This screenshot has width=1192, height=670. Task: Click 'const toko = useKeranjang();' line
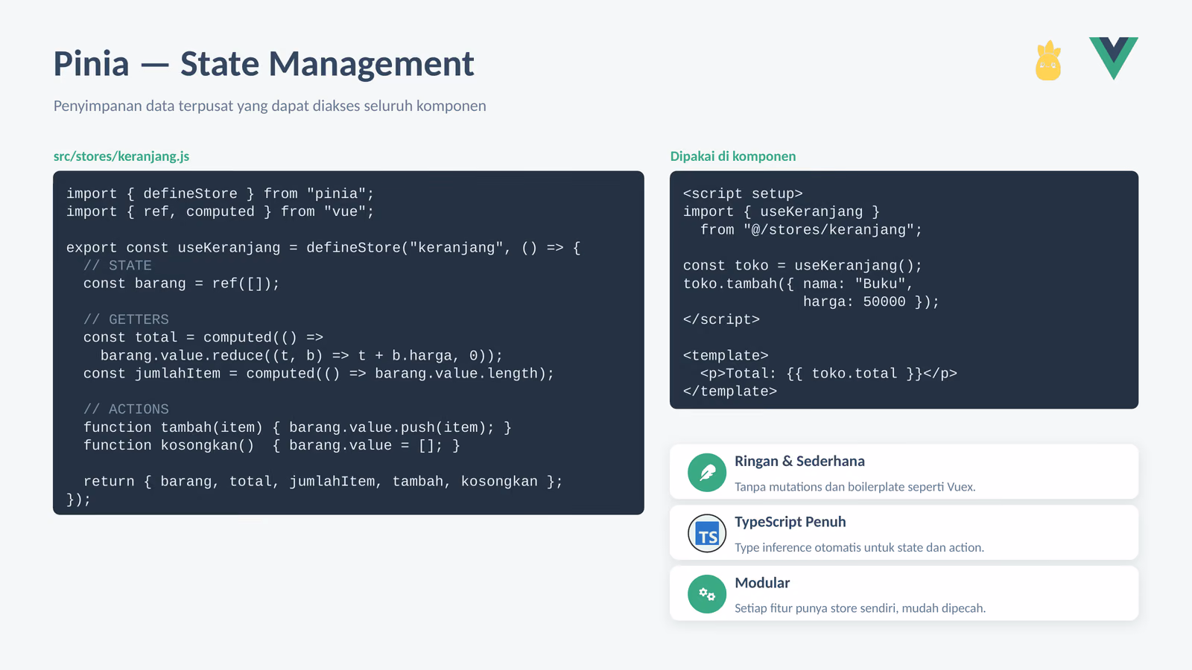coord(803,265)
